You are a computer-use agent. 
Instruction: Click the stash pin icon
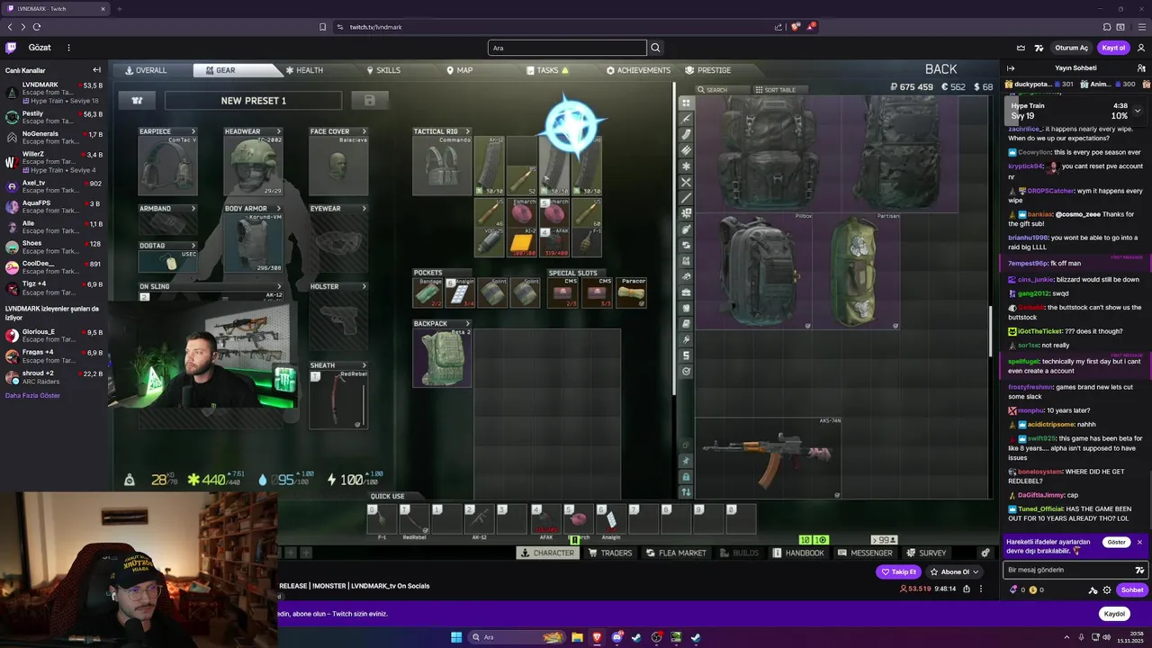pyautogui.click(x=686, y=461)
